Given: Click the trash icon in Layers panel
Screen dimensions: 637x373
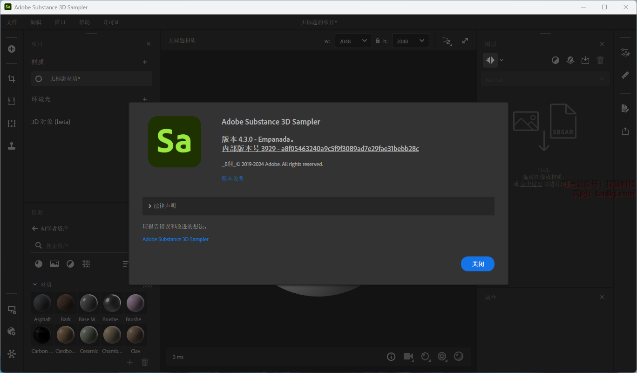Looking at the screenshot, I should pos(600,60).
